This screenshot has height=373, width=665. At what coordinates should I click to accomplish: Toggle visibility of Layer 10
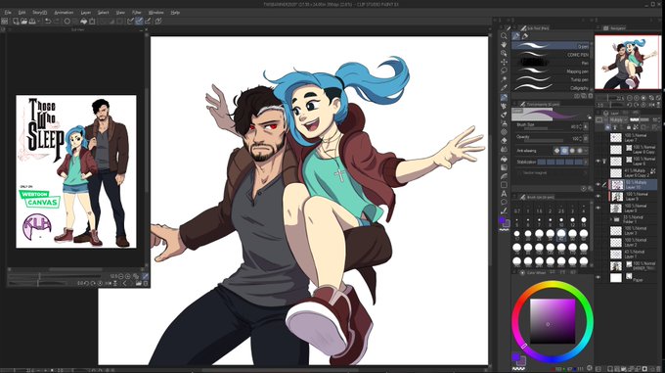click(x=598, y=185)
